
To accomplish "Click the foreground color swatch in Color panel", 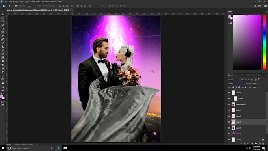I will click(x=229, y=17).
